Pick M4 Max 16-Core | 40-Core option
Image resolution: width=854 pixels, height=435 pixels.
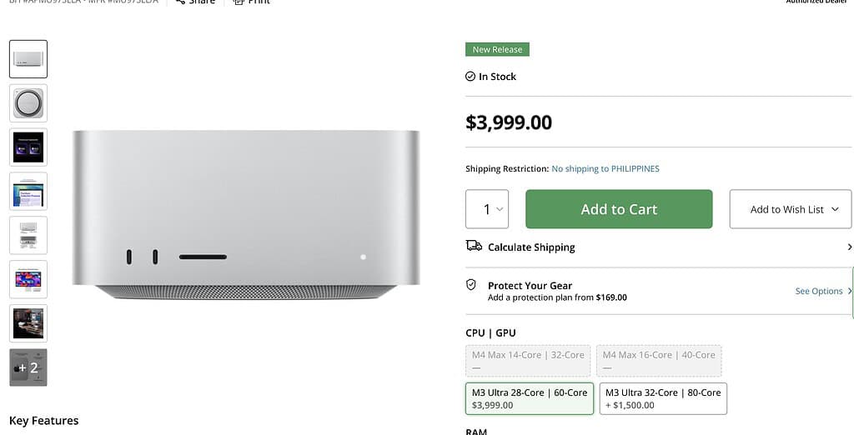[659, 360]
